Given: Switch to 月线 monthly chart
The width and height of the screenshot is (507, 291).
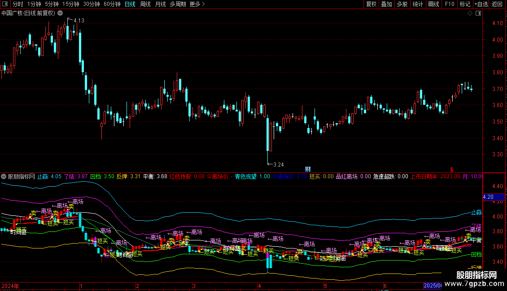Looking at the screenshot, I should click(160, 4).
